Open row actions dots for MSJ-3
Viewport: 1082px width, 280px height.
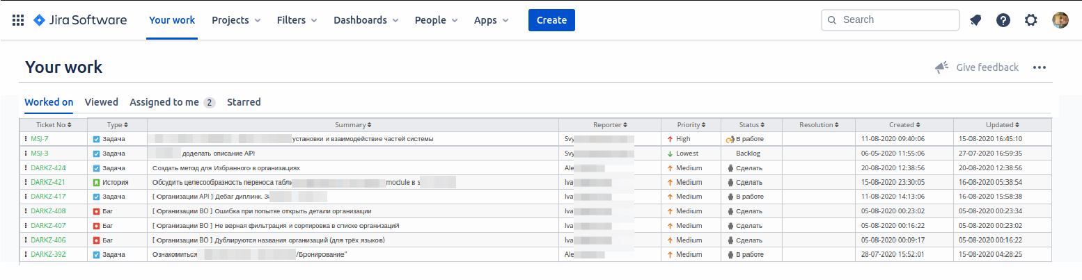[26, 153]
